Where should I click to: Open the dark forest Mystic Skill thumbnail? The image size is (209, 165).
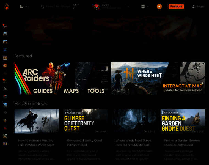coord(134,122)
